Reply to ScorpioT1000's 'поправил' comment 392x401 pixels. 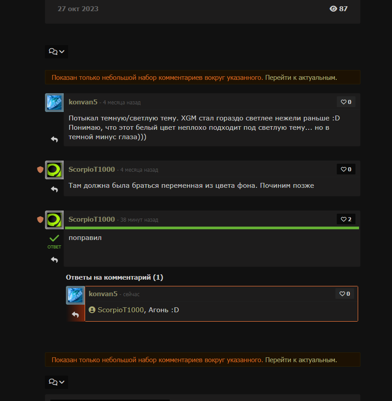tap(54, 260)
